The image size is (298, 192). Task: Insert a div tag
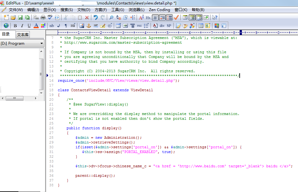pos(162,26)
